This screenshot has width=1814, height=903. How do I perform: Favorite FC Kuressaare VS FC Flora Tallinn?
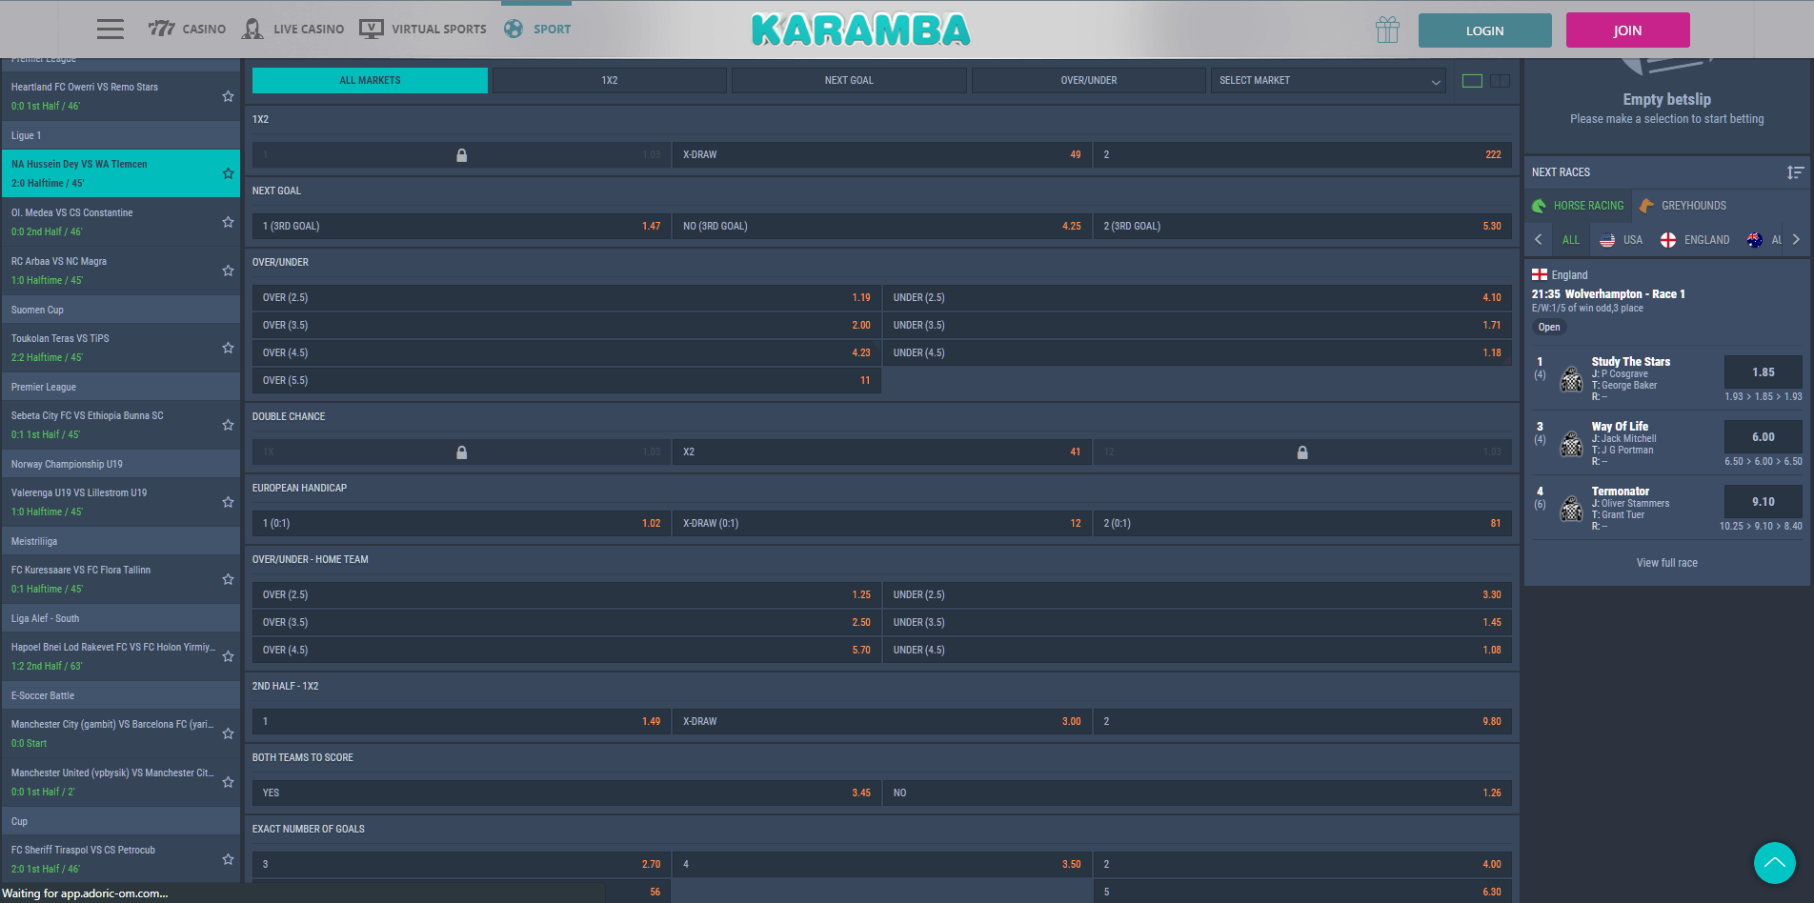point(228,579)
